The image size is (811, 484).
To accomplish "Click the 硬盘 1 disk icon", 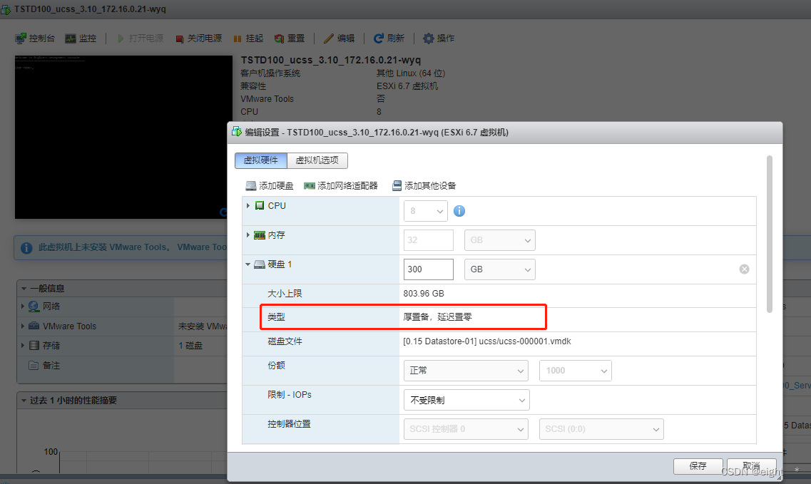I will 260,264.
